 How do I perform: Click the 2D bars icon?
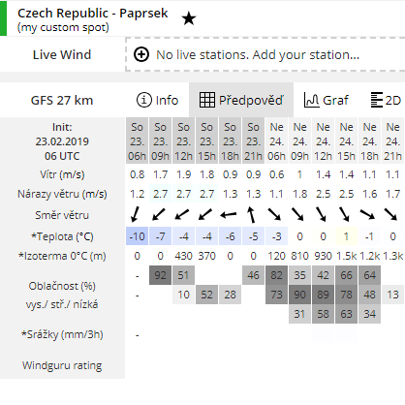376,100
